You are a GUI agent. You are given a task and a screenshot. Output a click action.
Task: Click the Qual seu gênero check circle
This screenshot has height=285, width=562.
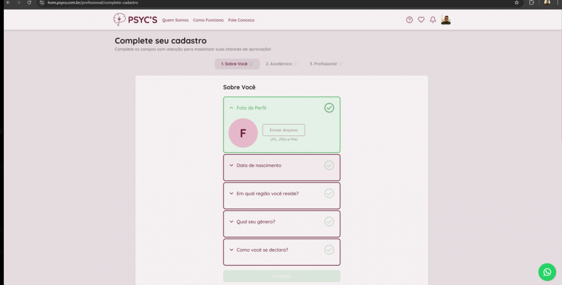329,221
